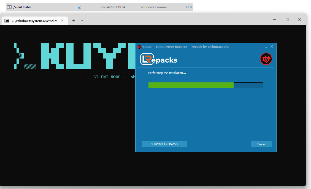This screenshot has height=189, width=311.
Task: Expand the terminal profile dropdown chevron
Action: point(82,21)
